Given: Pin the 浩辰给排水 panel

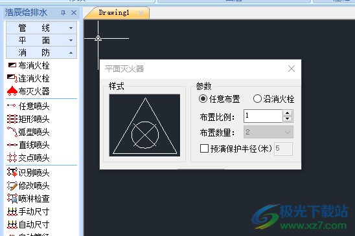Looking at the screenshot, I should click(x=63, y=13).
